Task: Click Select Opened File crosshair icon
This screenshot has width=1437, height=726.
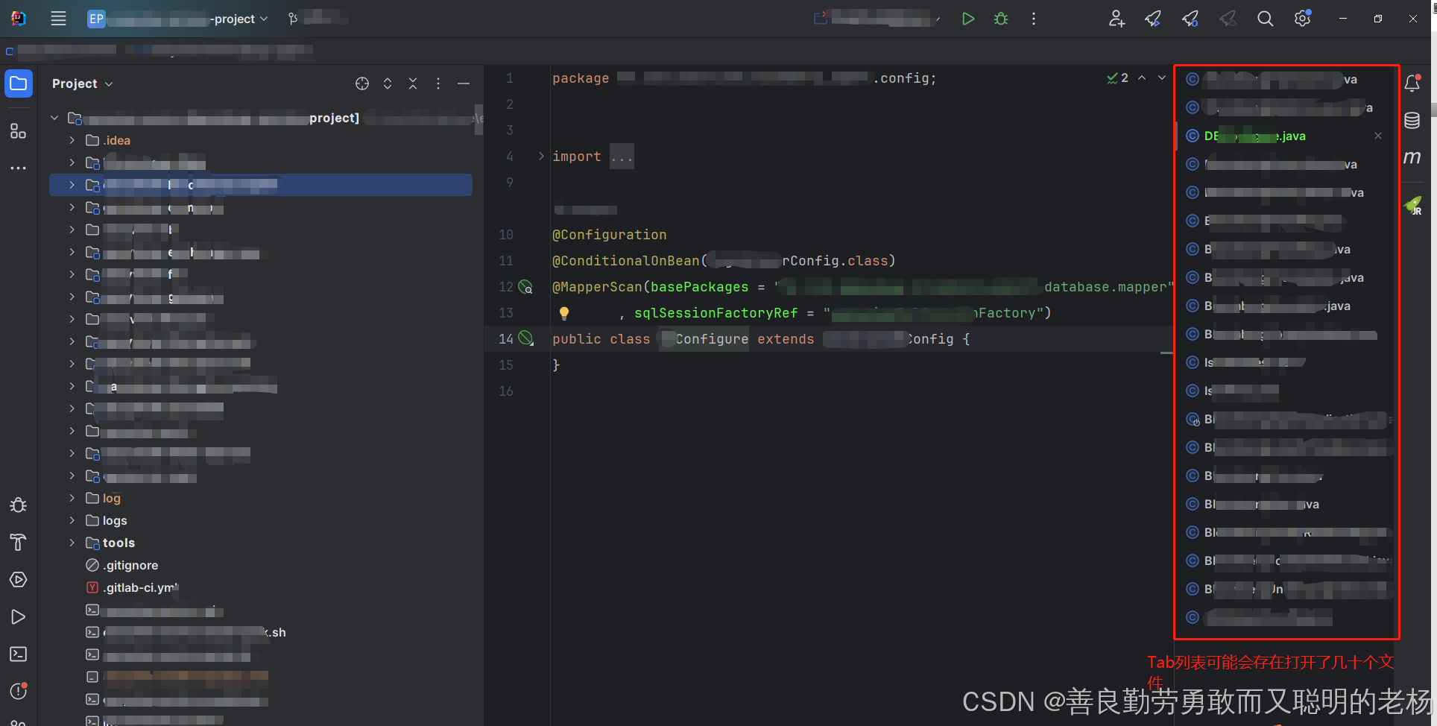Action: coord(362,83)
